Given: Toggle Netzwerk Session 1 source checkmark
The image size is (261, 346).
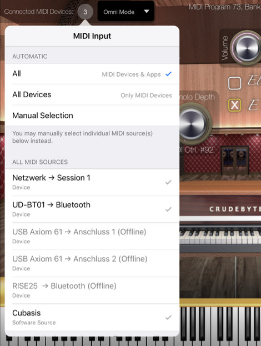Looking at the screenshot, I should pos(168,182).
